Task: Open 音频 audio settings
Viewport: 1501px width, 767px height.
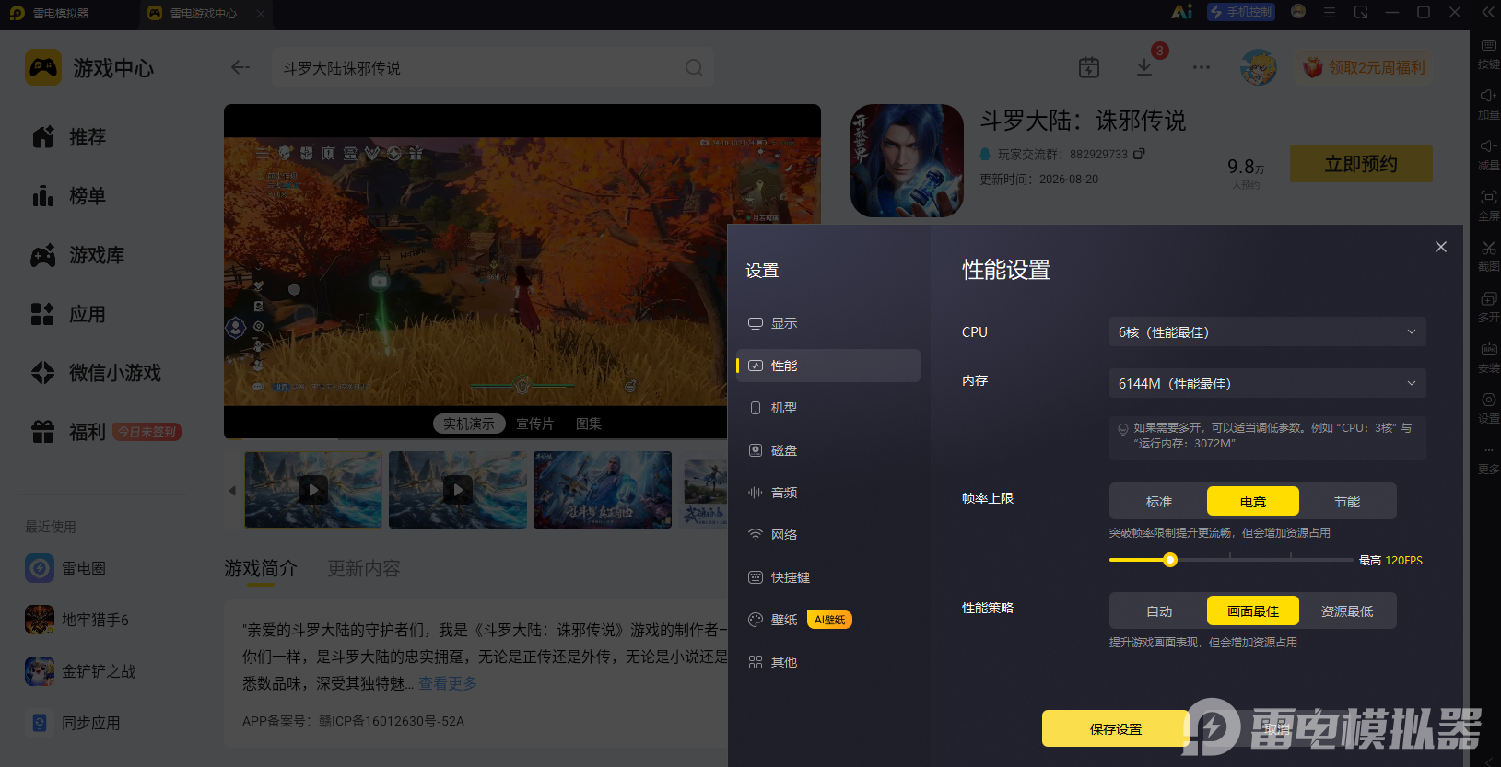Action: (828, 493)
